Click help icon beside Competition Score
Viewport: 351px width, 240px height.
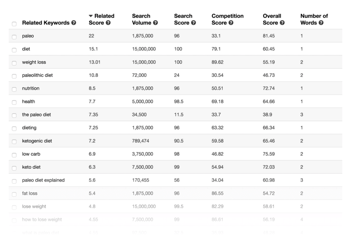231,23
